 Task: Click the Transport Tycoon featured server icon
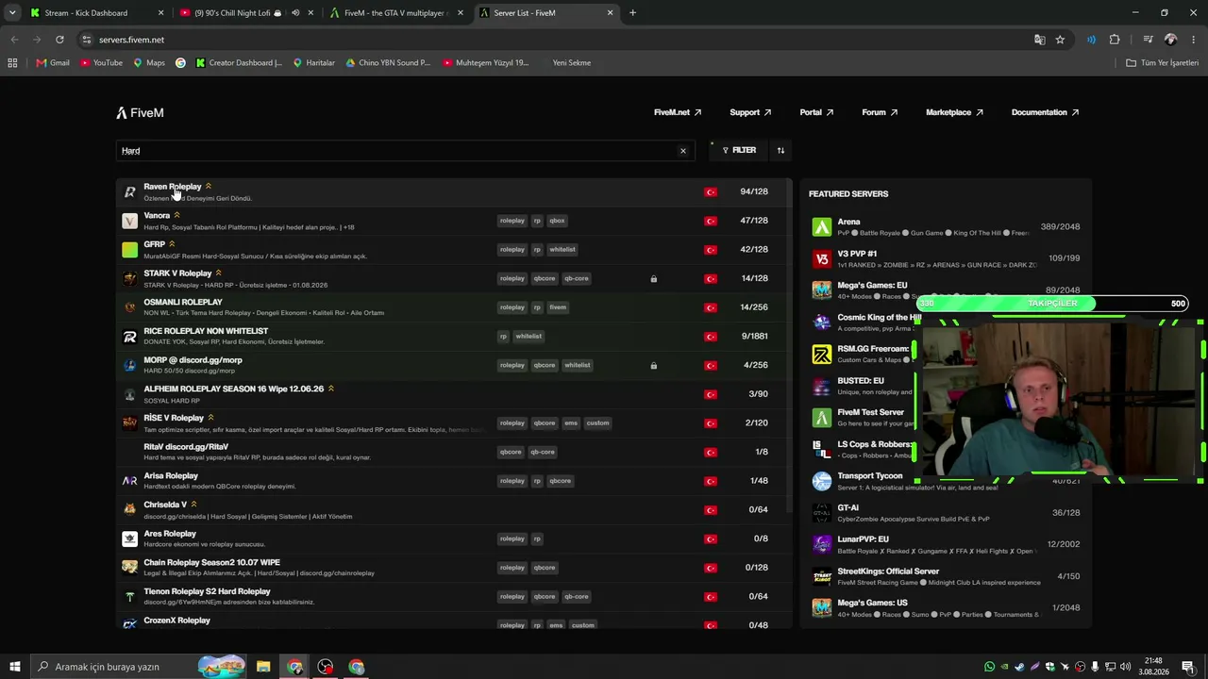point(822,481)
